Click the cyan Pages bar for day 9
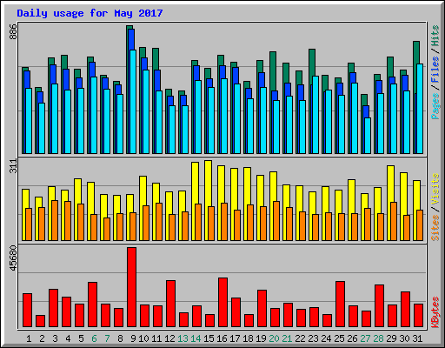The height and width of the screenshot is (348, 445). 133,102
